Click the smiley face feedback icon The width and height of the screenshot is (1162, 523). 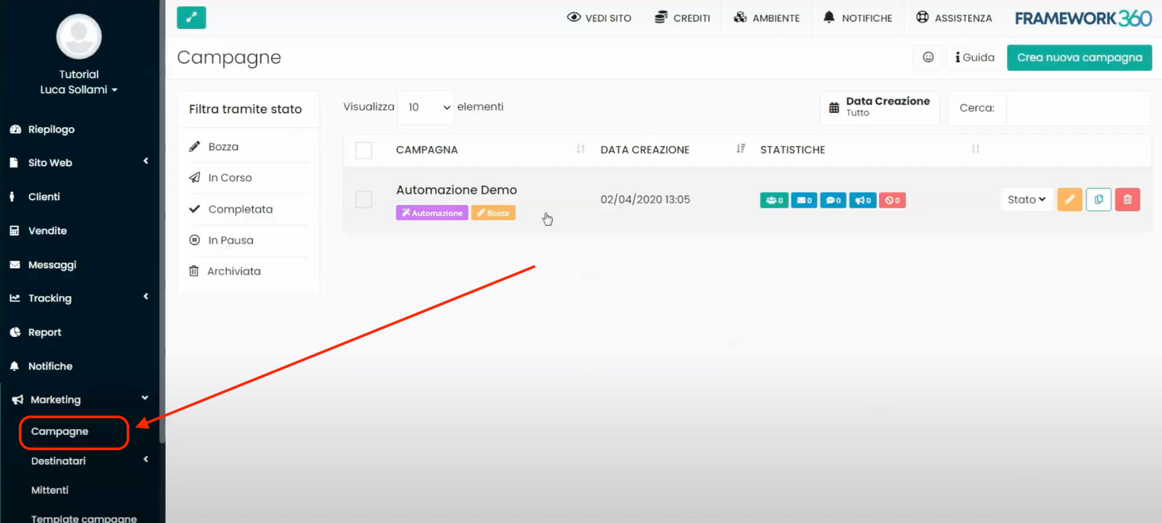point(928,58)
